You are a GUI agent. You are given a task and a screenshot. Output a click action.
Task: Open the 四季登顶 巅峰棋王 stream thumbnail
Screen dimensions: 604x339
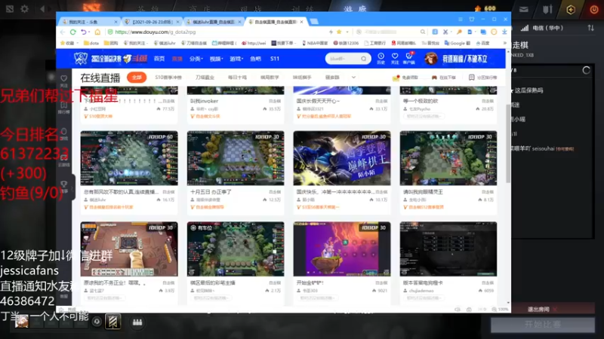click(x=342, y=158)
